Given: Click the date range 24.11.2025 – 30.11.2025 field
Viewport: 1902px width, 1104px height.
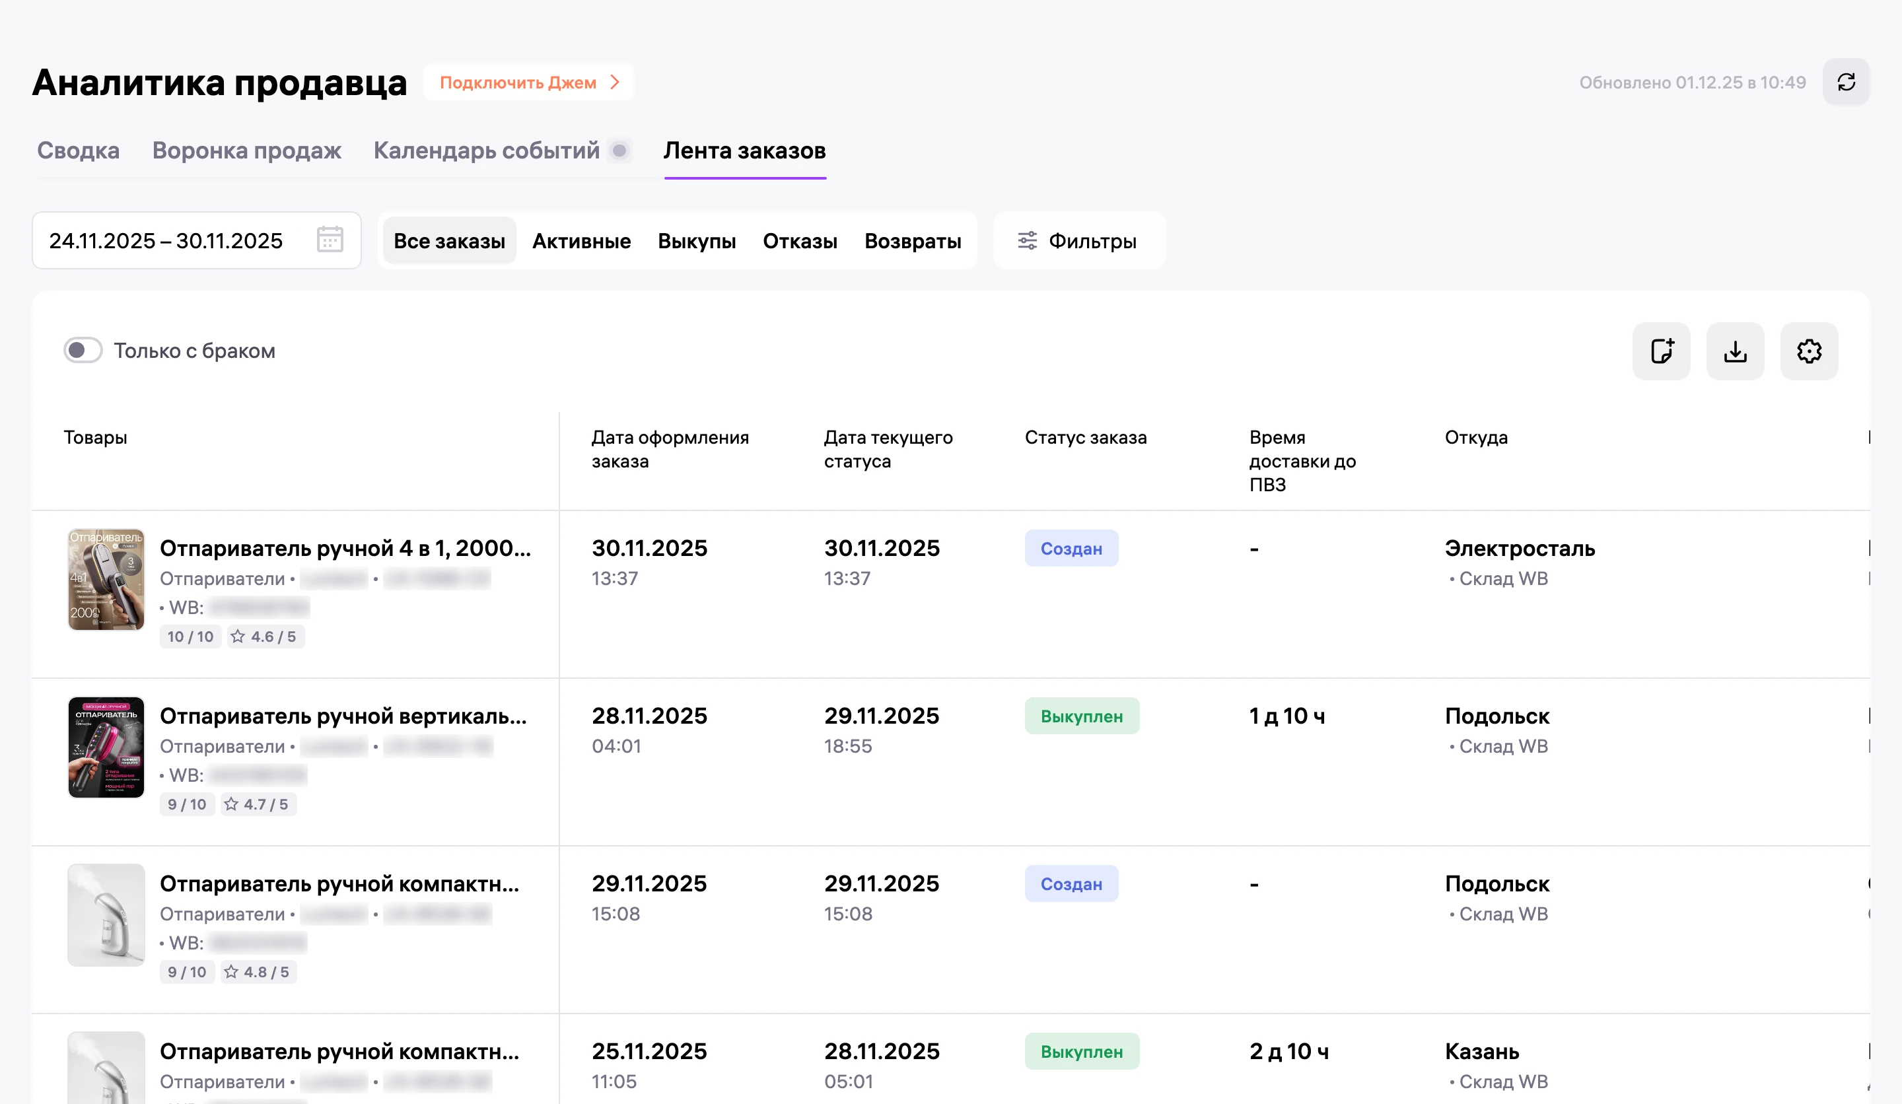Looking at the screenshot, I should pos(196,241).
